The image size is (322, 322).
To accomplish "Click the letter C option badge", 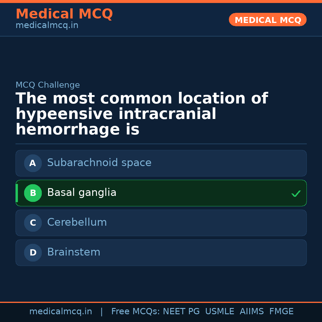I will tap(33, 223).
